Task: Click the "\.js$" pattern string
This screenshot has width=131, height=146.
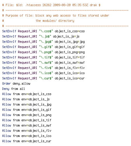Action: [x=45, y=36]
